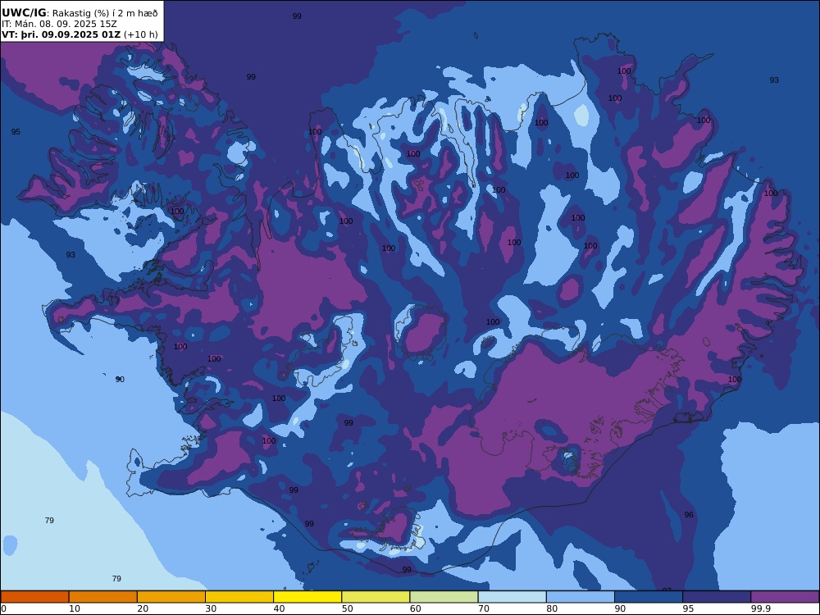Click the dark orange 0–10 legend swatch
The height and width of the screenshot is (615, 820).
click(34, 597)
